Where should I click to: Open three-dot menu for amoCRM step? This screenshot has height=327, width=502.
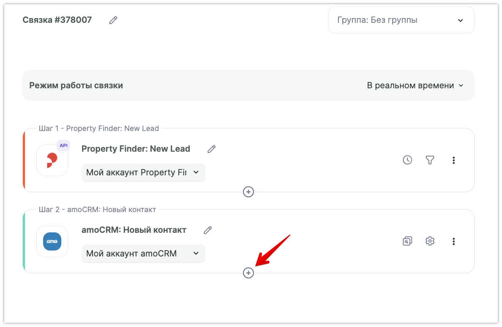(453, 241)
